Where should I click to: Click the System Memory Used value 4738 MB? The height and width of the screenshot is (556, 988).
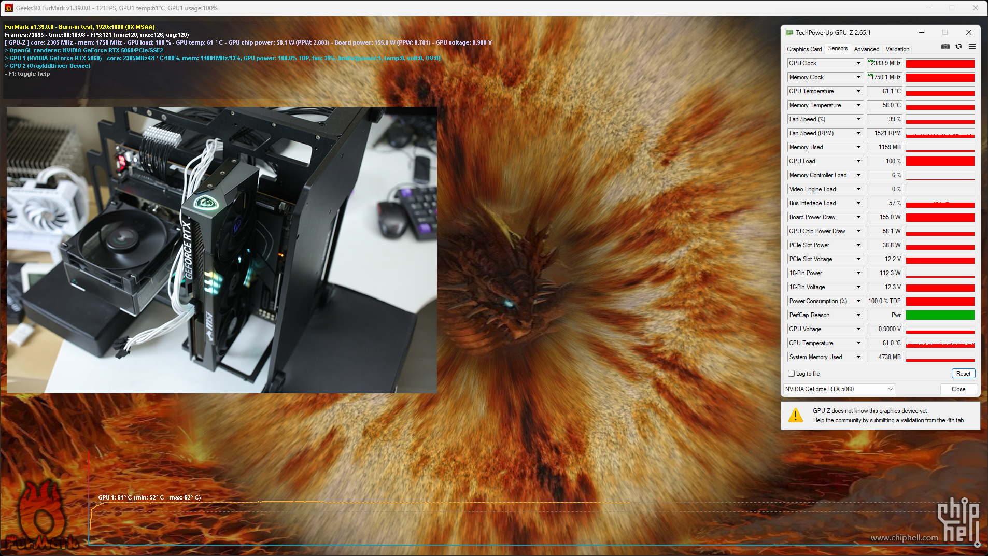point(885,357)
